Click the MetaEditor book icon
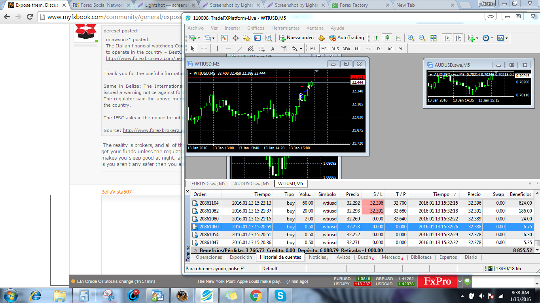The image size is (540, 303). click(322, 38)
